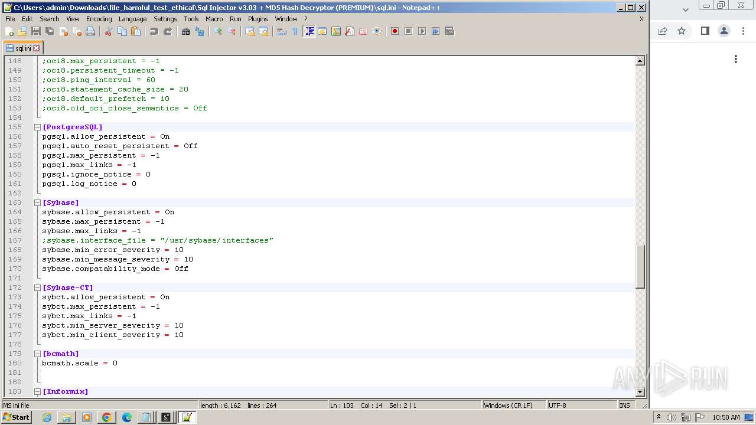Paste from clipboard using toolbar icon
This screenshot has height=425, width=756.
[136, 31]
